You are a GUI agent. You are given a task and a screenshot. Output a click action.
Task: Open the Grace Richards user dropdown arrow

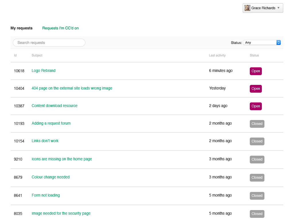(278, 8)
